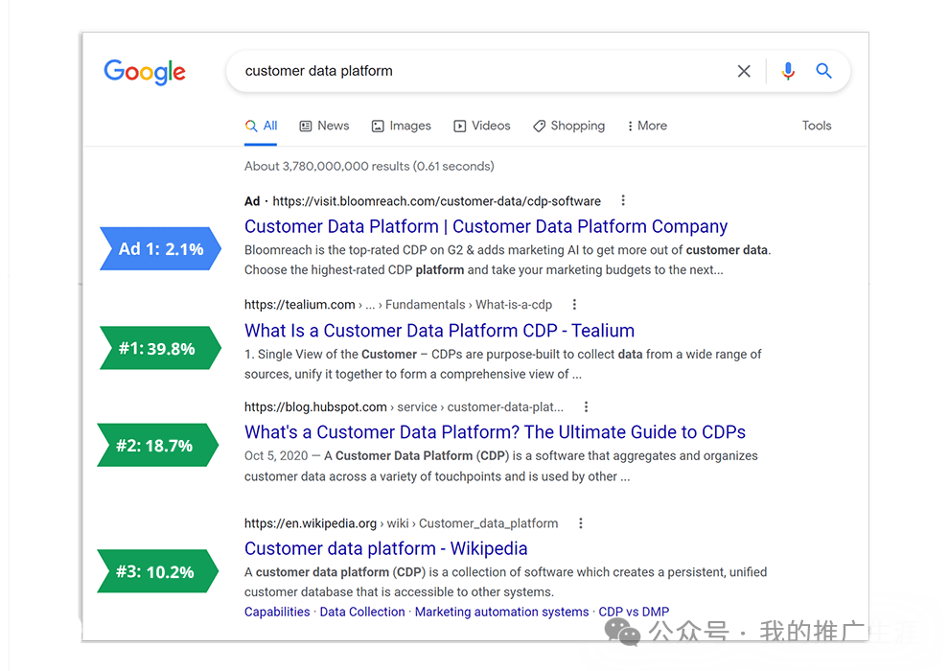The height and width of the screenshot is (671, 949).
Task: Open the Bloomreach Customer Data Platform ad link
Action: tap(485, 226)
